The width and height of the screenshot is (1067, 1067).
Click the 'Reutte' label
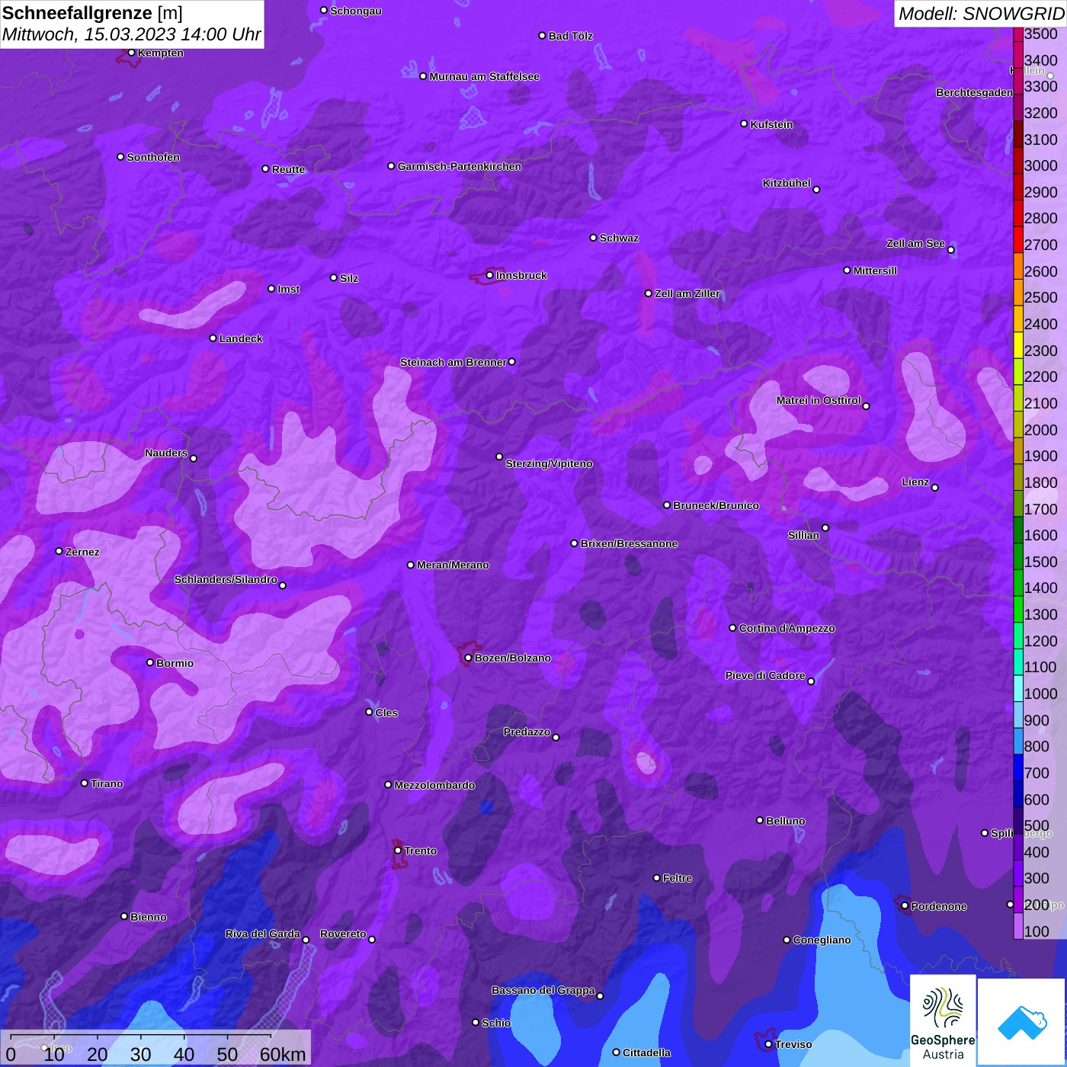(289, 169)
